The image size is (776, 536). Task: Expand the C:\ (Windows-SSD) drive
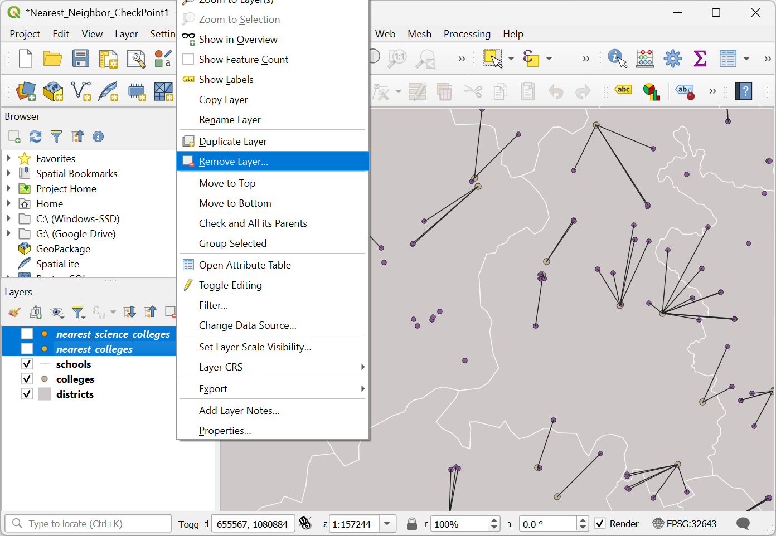9,218
